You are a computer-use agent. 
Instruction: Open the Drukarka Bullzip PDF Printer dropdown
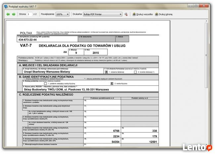[x=103, y=14]
